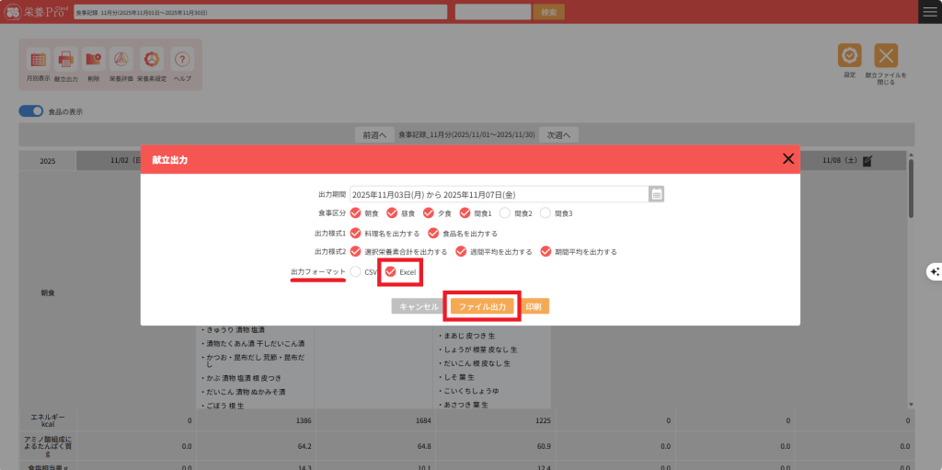Open the hamburger menu at top right

[930, 12]
